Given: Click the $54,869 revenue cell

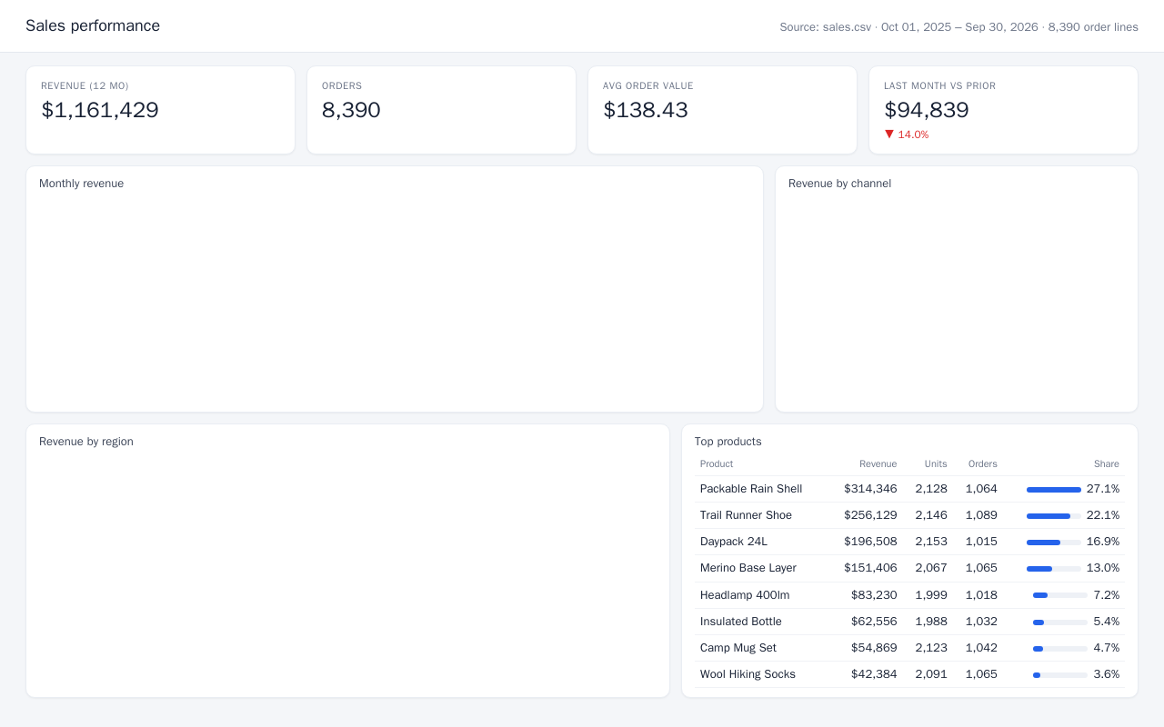Looking at the screenshot, I should point(874,648).
